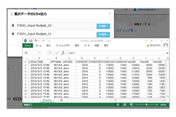Open the Ribbon Display Options icon
This screenshot has width=176, height=117.
[x=152, y=41]
